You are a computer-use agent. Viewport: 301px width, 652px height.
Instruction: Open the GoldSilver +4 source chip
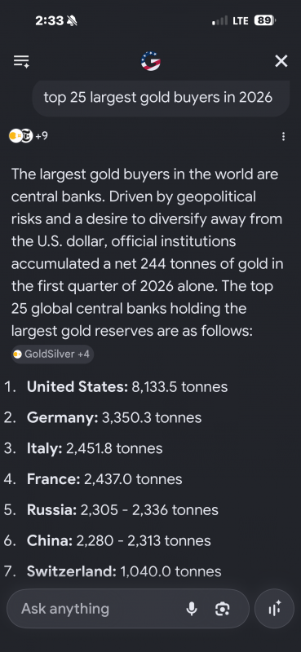click(52, 355)
